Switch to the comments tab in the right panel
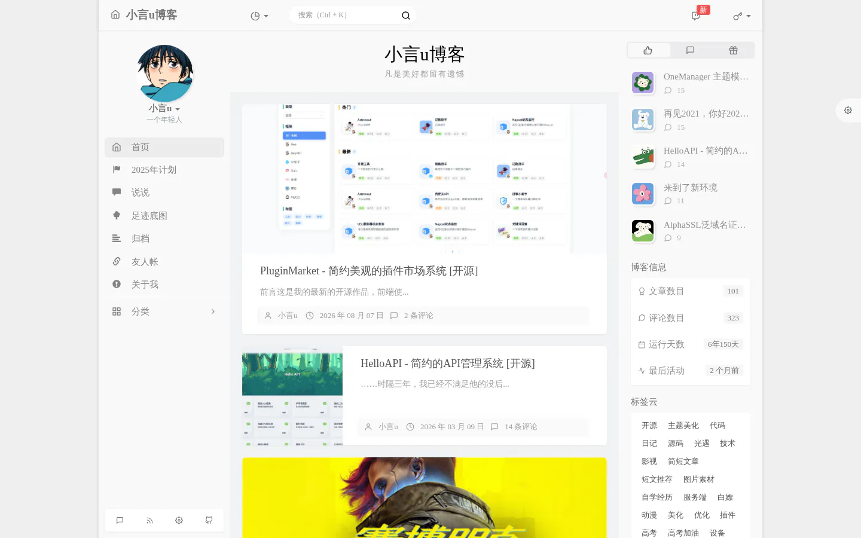Screen dimensions: 861x538 691,50
